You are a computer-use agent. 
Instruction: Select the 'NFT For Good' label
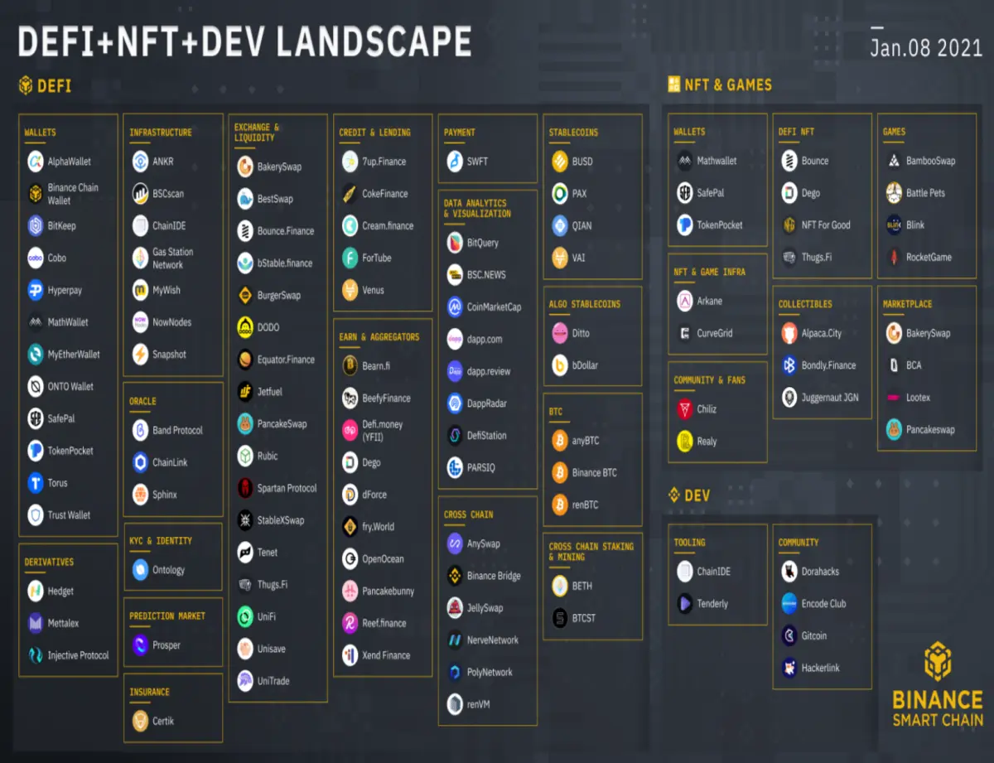826,225
